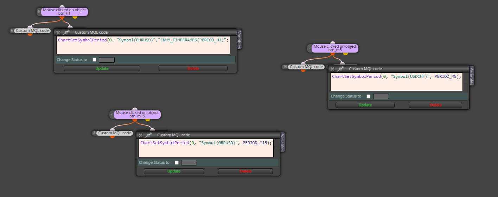Click the EURUSD dialog title Custom MQL code
The width and height of the screenshot is (498, 197).
click(91, 32)
